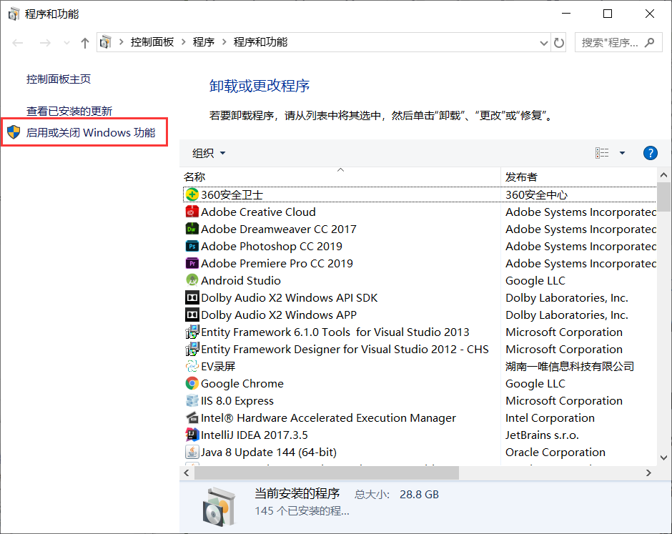672x534 pixels.
Task: Click the 28.8 GB total size value
Action: click(x=419, y=494)
